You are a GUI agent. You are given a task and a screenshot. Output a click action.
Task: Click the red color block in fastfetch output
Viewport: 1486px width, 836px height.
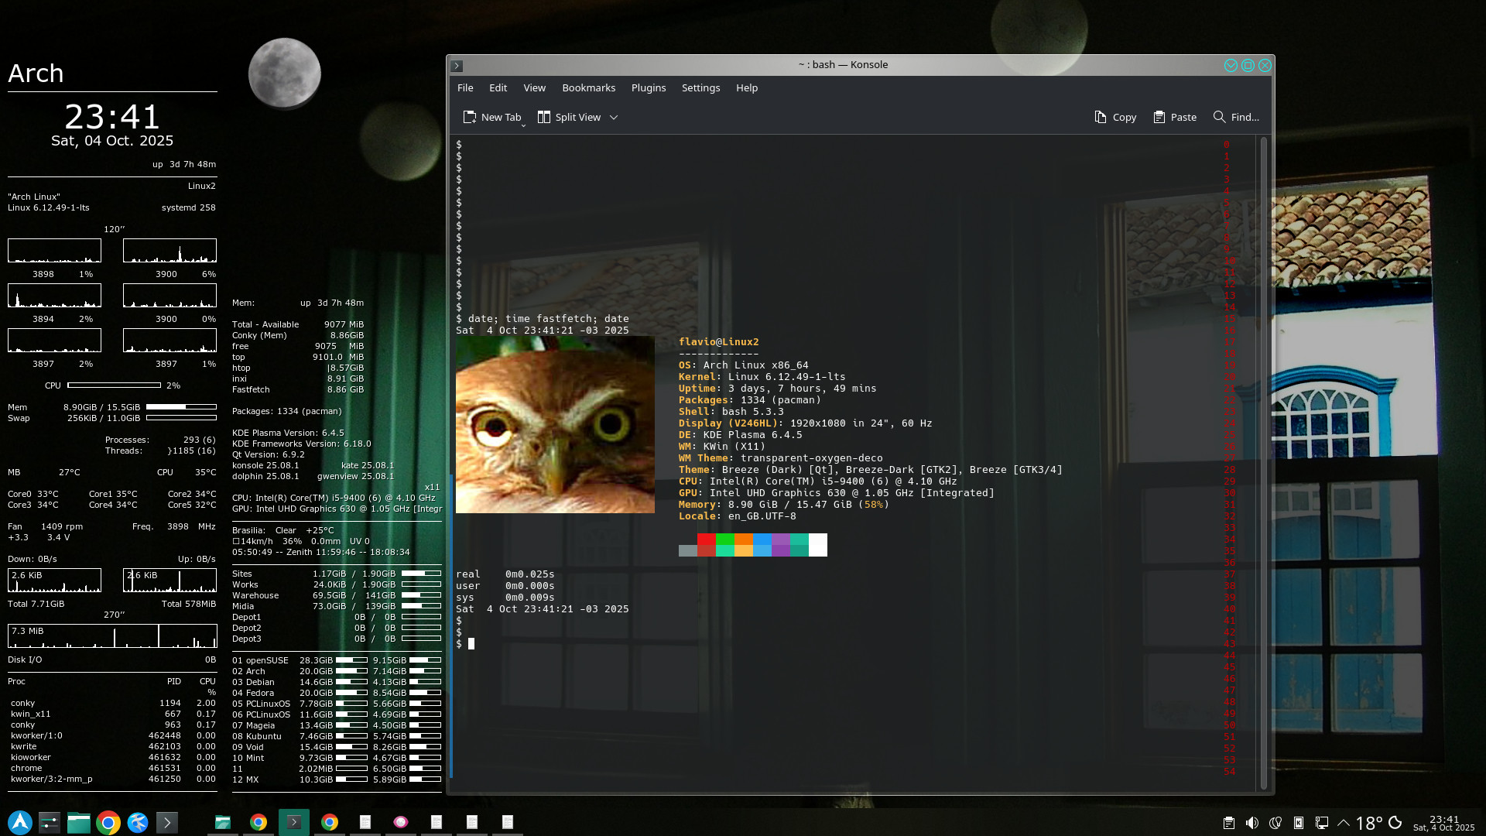pyautogui.click(x=706, y=540)
